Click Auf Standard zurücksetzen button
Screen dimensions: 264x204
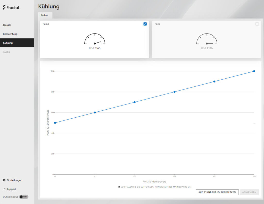coord(217,192)
